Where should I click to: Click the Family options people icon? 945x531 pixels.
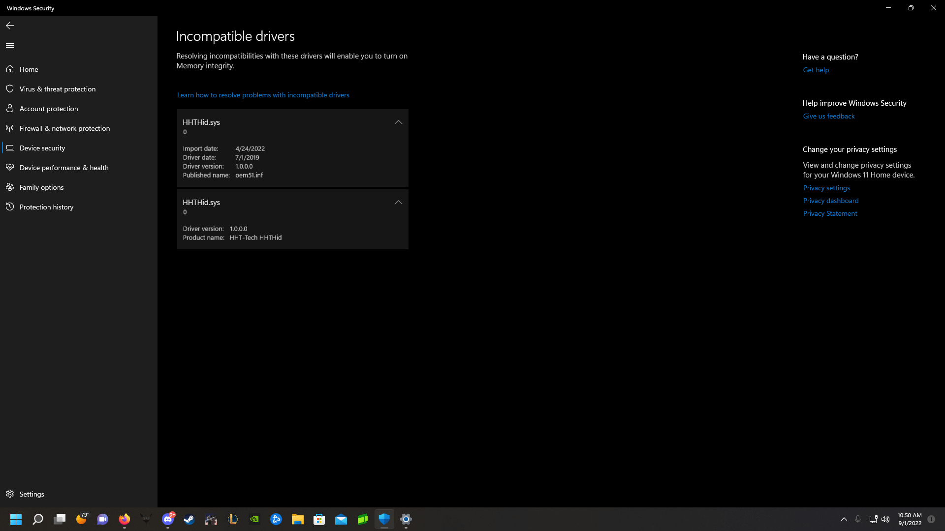coord(10,187)
